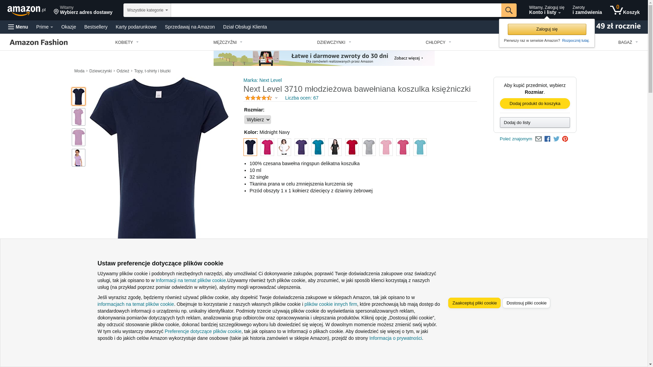Share product on Facebook icon

(x=547, y=139)
